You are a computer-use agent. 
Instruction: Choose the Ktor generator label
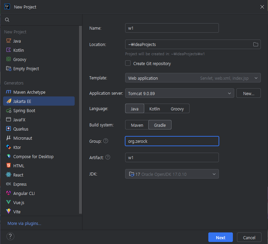tap(17, 148)
